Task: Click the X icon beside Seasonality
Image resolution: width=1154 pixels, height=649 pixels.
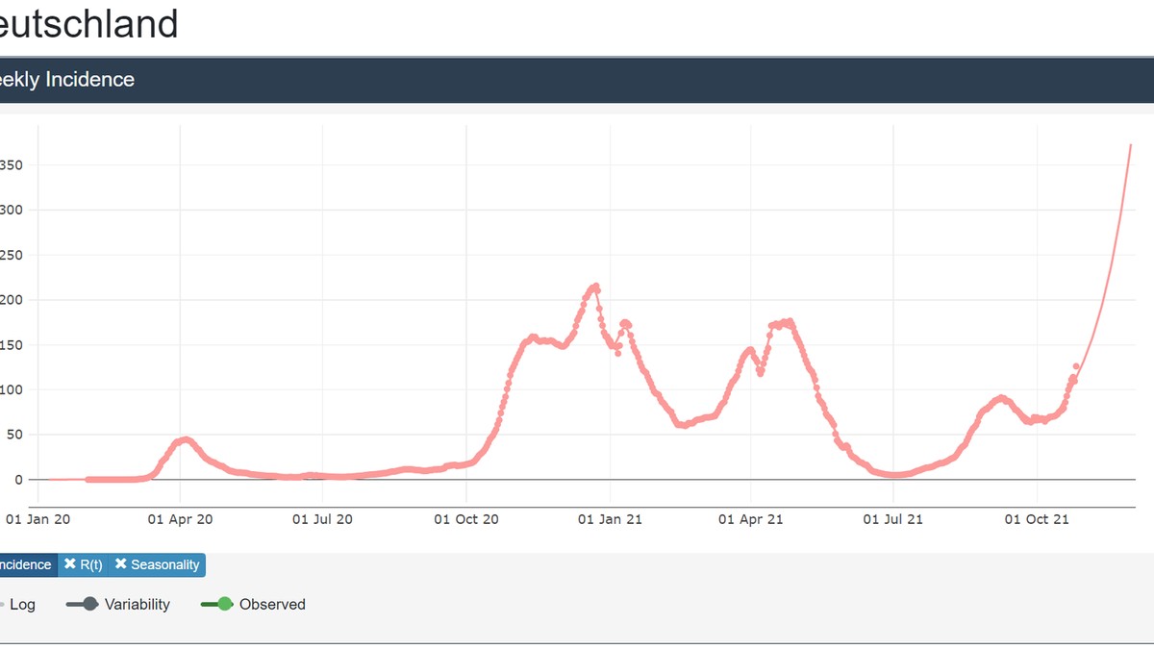Action: coord(121,564)
